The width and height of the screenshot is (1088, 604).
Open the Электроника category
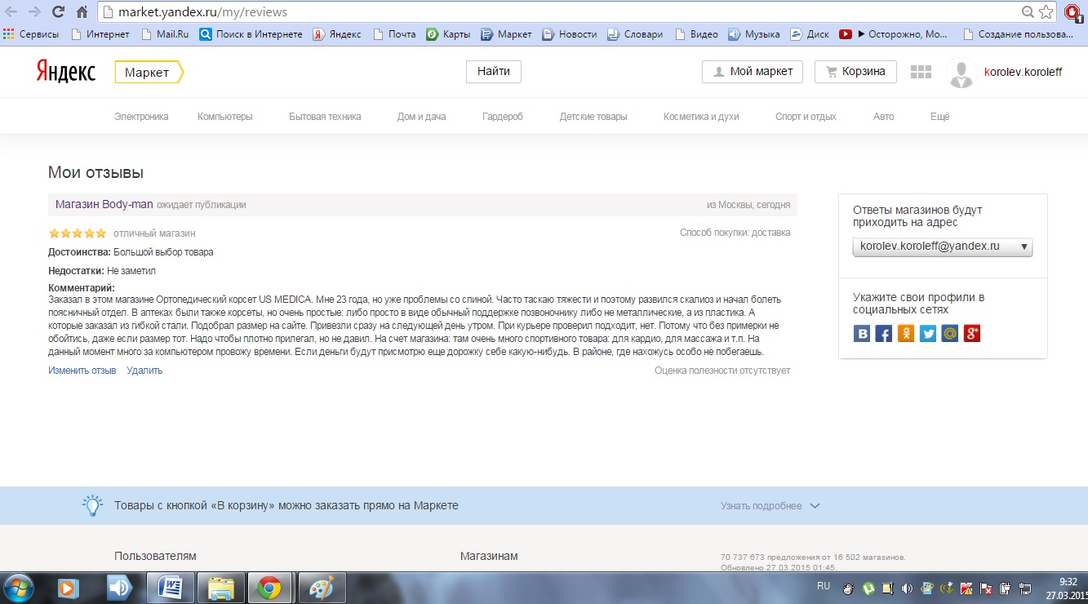[141, 117]
